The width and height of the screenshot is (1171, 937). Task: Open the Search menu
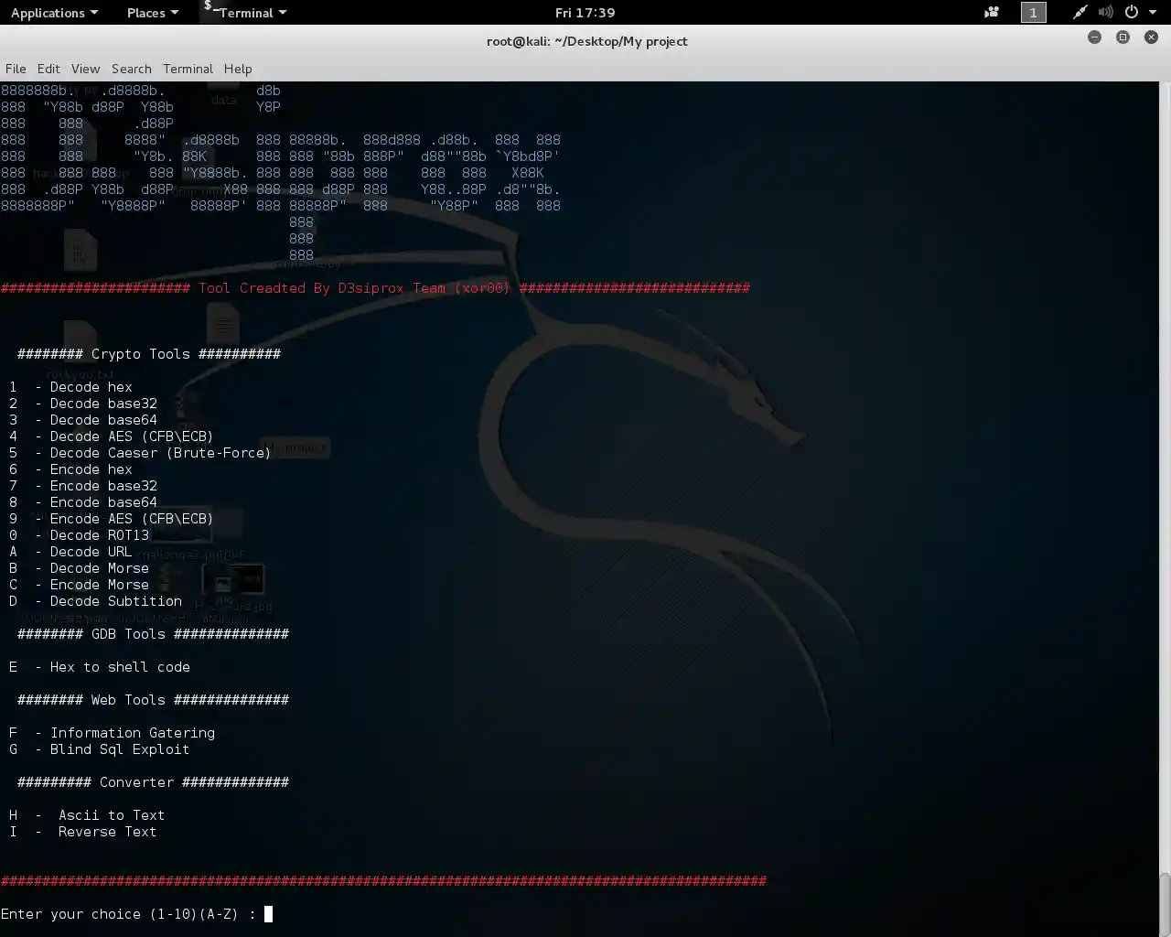[x=131, y=69]
